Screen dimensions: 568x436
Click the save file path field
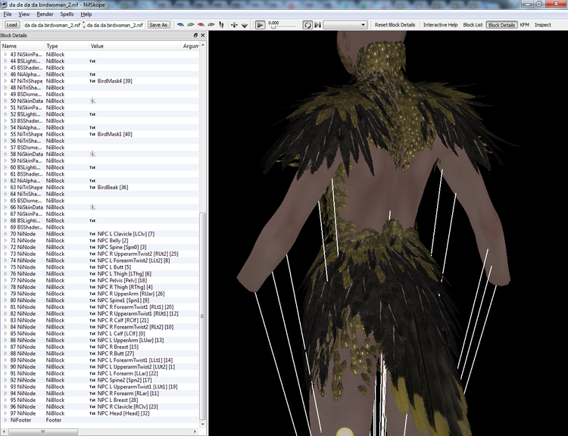[x=115, y=25]
